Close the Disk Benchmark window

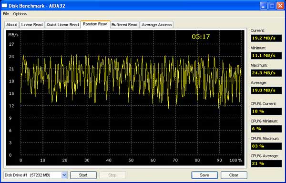tap(280, 6)
